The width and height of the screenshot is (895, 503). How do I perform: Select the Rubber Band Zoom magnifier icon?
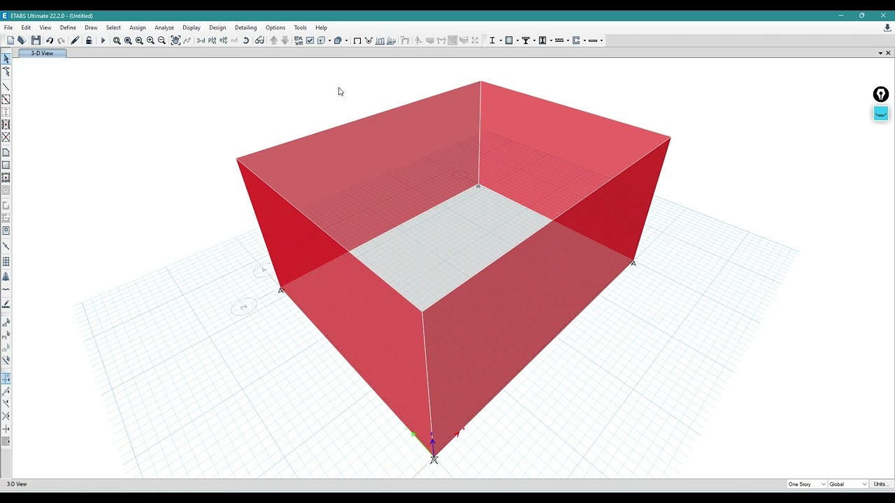click(x=117, y=41)
